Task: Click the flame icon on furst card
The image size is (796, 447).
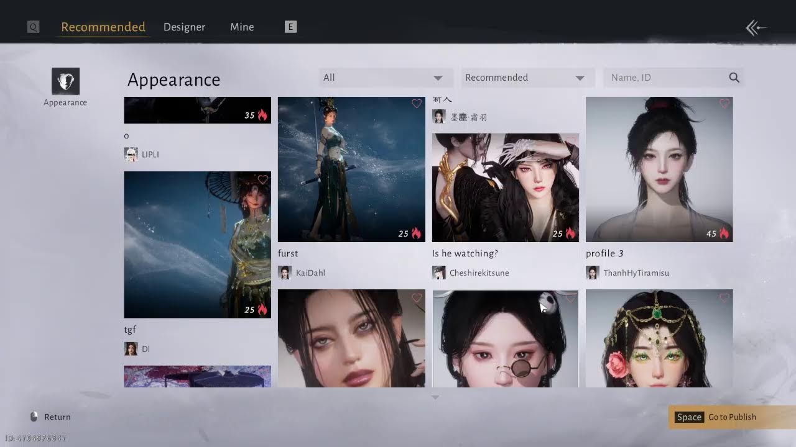Action: 416,234
